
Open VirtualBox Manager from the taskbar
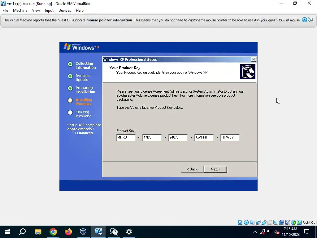click(x=83, y=232)
